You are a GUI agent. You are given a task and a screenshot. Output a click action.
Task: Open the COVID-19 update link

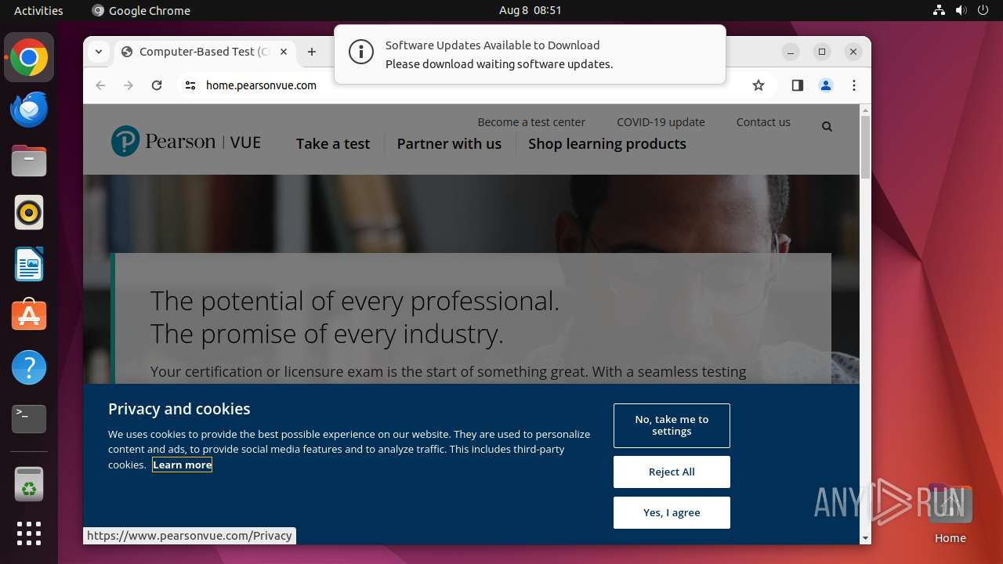coord(661,122)
